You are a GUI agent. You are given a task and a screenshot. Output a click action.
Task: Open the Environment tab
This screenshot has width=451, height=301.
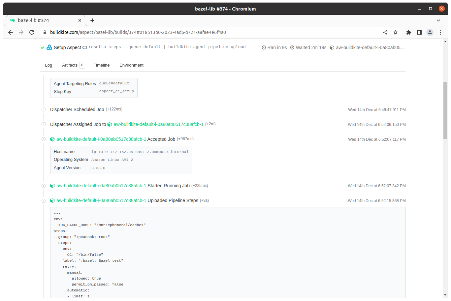(131, 65)
